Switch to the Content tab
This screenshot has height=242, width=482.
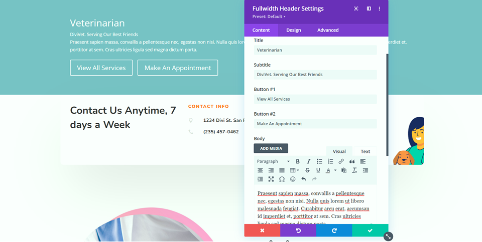pos(261,30)
